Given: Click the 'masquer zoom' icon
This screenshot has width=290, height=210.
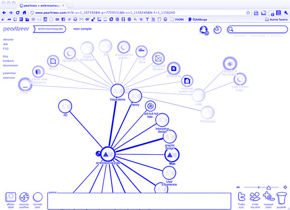Looking at the screenshot, I should pos(269,196).
